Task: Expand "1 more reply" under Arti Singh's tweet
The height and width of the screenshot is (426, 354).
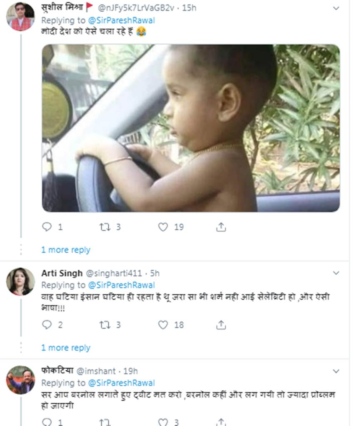Action: point(65,348)
